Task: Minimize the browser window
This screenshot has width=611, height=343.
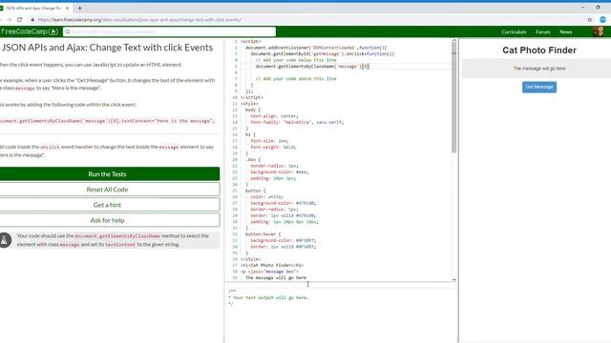Action: tap(582, 8)
